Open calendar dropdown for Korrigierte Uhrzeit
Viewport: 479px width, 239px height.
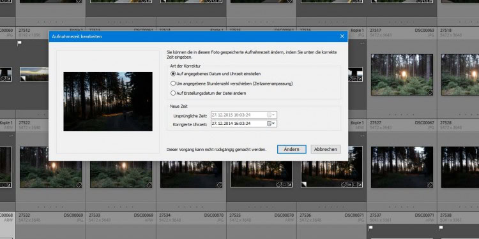click(271, 124)
